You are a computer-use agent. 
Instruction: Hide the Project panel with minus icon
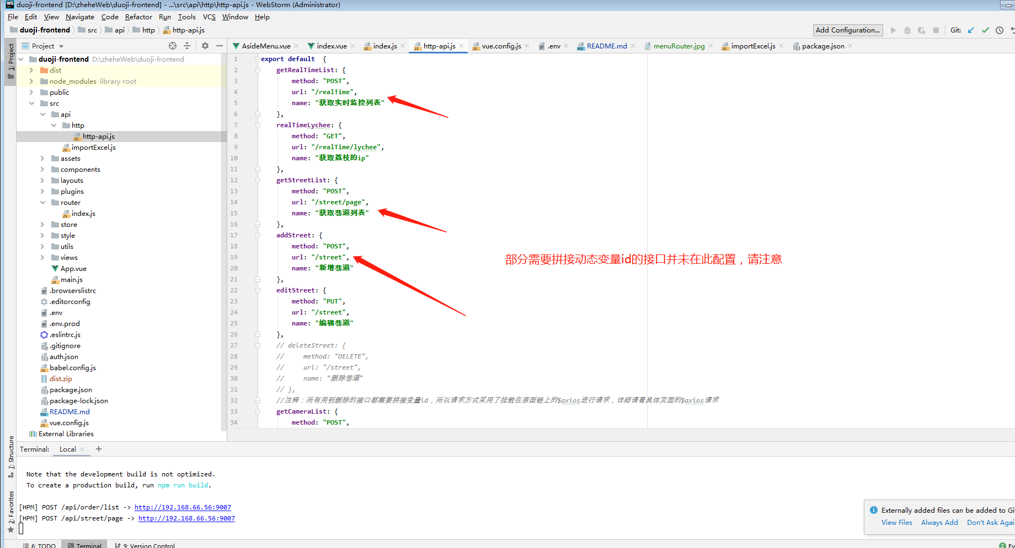click(x=220, y=46)
